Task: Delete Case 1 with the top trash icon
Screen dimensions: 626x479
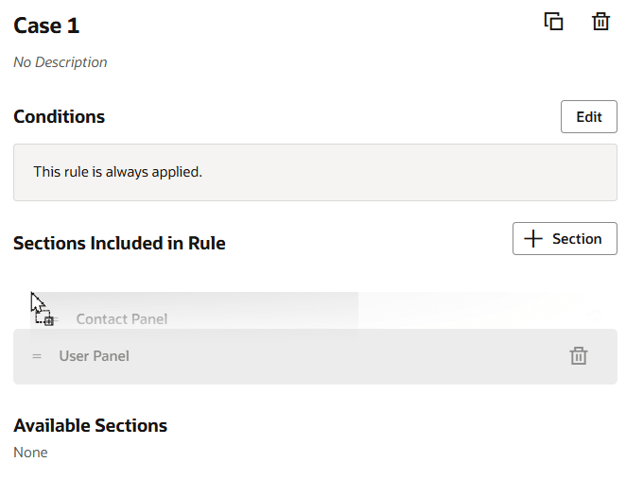Action: [x=600, y=22]
